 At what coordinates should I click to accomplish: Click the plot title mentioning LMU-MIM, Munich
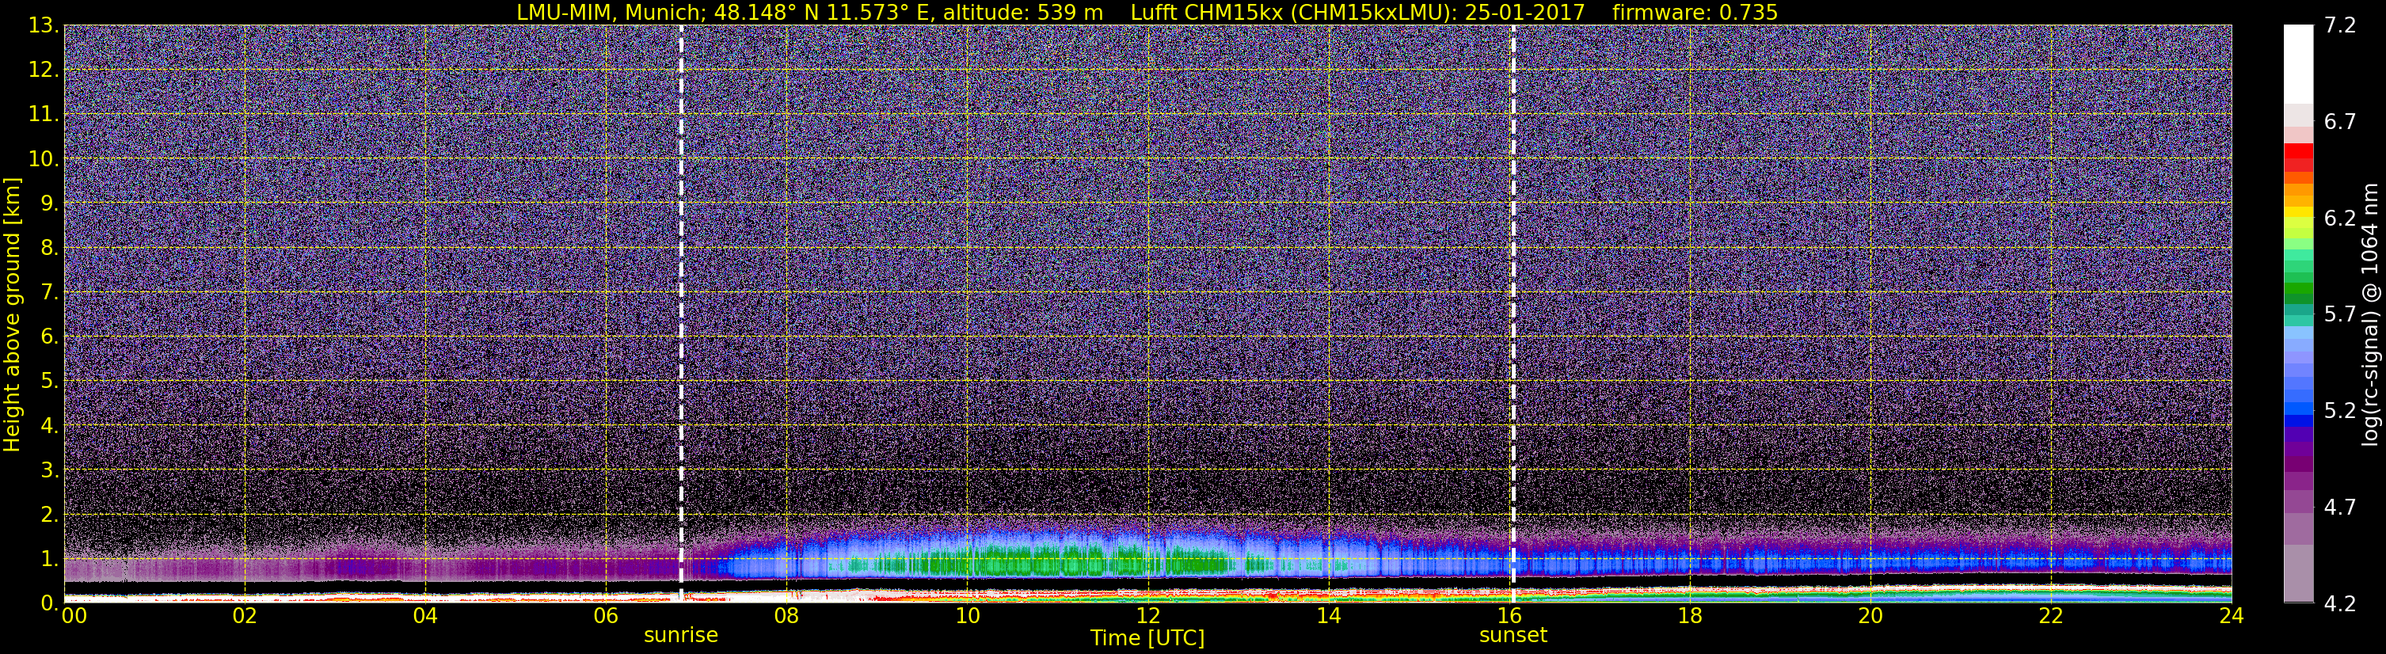pyautogui.click(x=1147, y=12)
